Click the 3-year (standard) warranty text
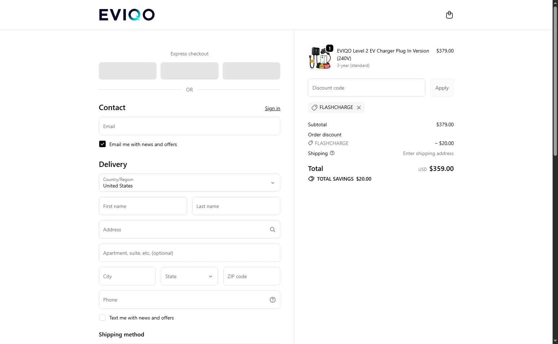The width and height of the screenshot is (558, 344). 353,65
